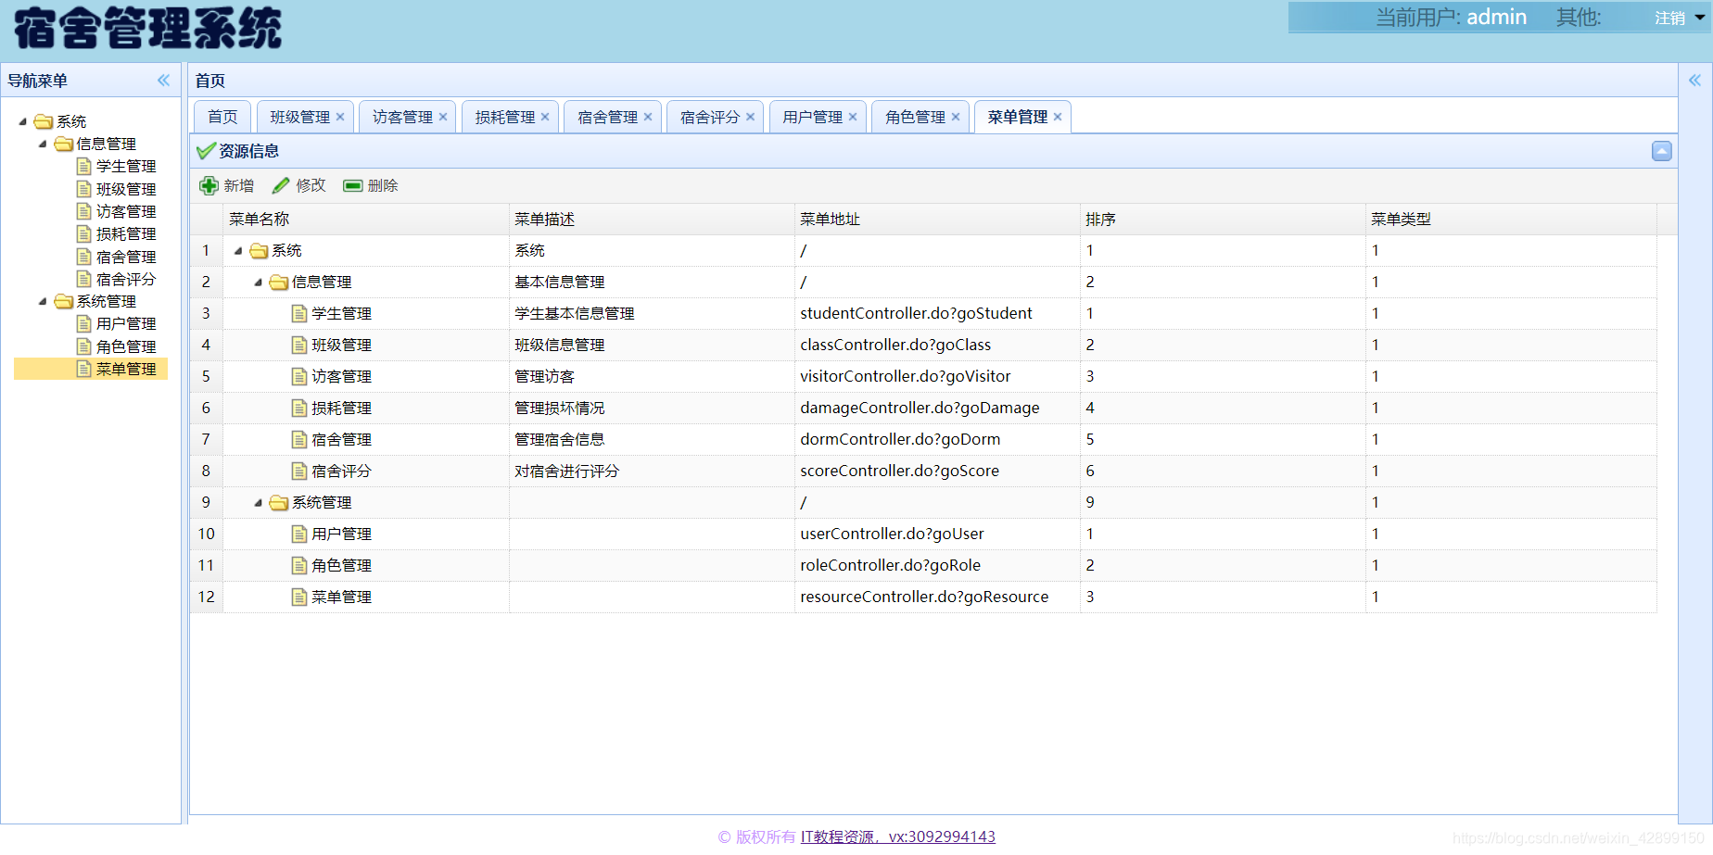Collapse the 系统管理 node in navigation tree
Viewport: 1713px width, 855px height.
(x=43, y=301)
